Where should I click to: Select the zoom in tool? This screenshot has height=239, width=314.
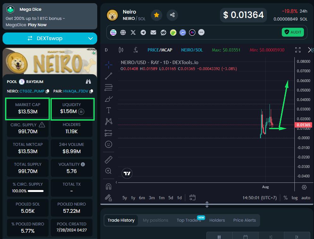(x=109, y=171)
